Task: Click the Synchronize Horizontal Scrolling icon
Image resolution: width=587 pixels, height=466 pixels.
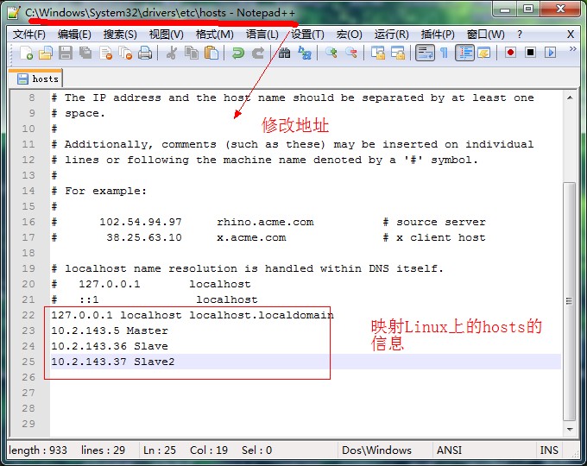Action: pyautogui.click(x=398, y=53)
